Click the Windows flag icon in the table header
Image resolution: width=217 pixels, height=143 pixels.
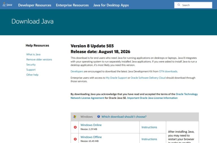tap(75, 117)
